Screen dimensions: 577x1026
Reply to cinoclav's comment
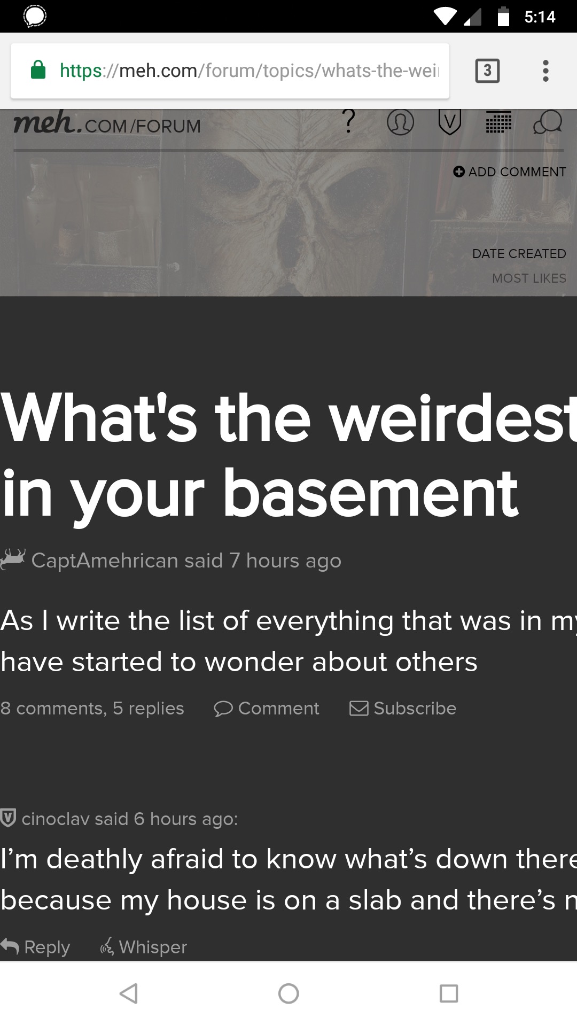[36, 947]
